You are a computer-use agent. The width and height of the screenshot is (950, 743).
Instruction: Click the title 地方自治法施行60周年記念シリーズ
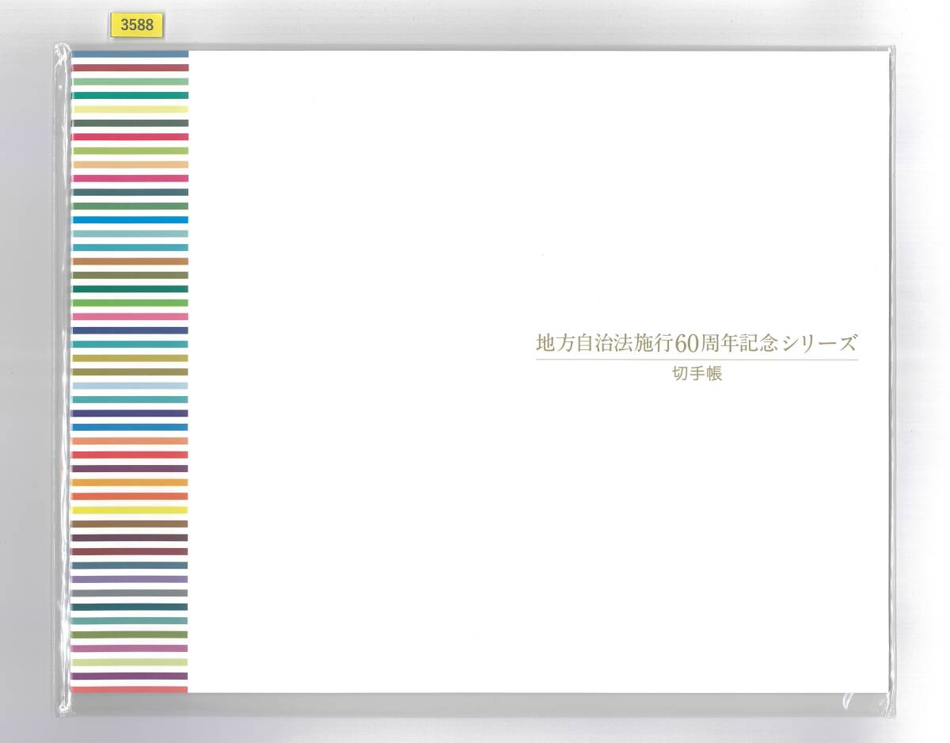coord(697,344)
